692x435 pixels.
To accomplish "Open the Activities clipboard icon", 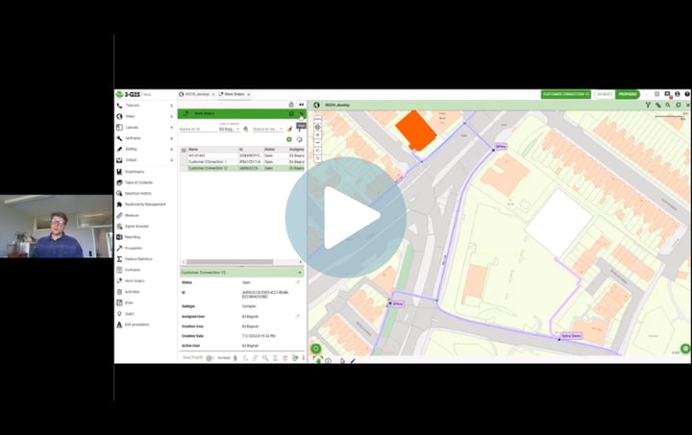I will (x=119, y=292).
